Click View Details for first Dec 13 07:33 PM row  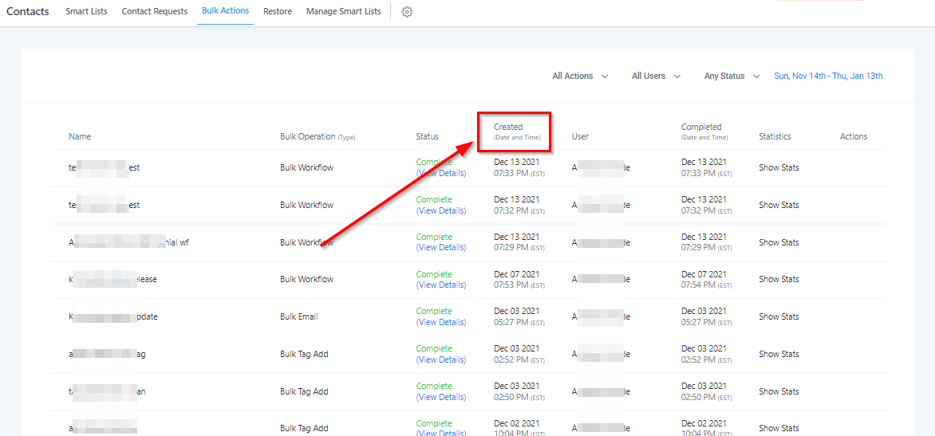(441, 173)
